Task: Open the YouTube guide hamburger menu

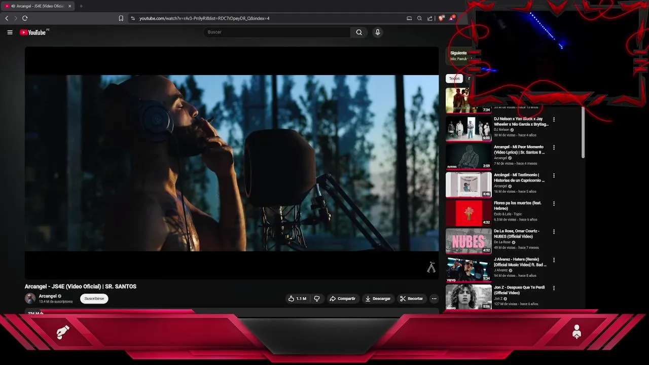Action: [x=10, y=32]
